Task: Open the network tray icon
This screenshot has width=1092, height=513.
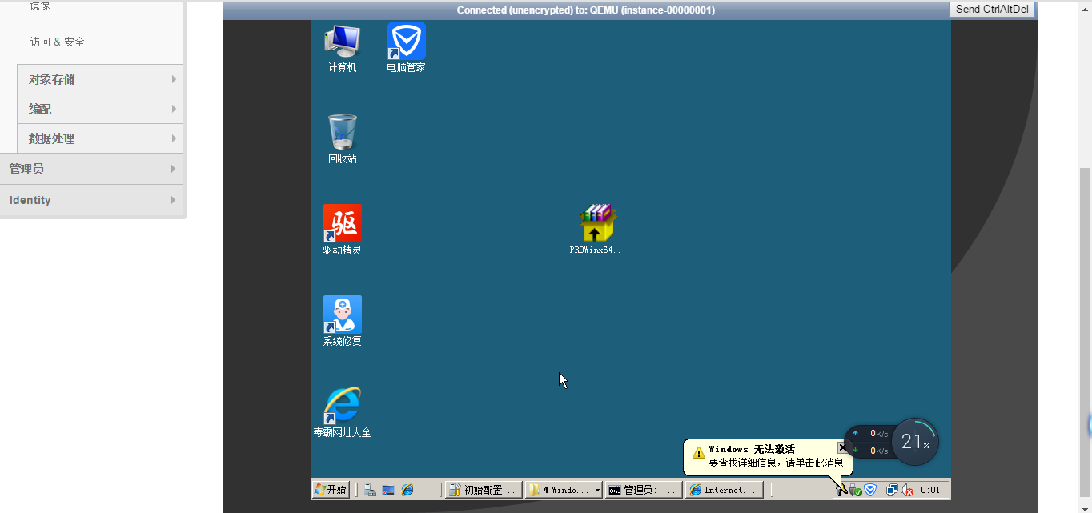Action: 892,490
